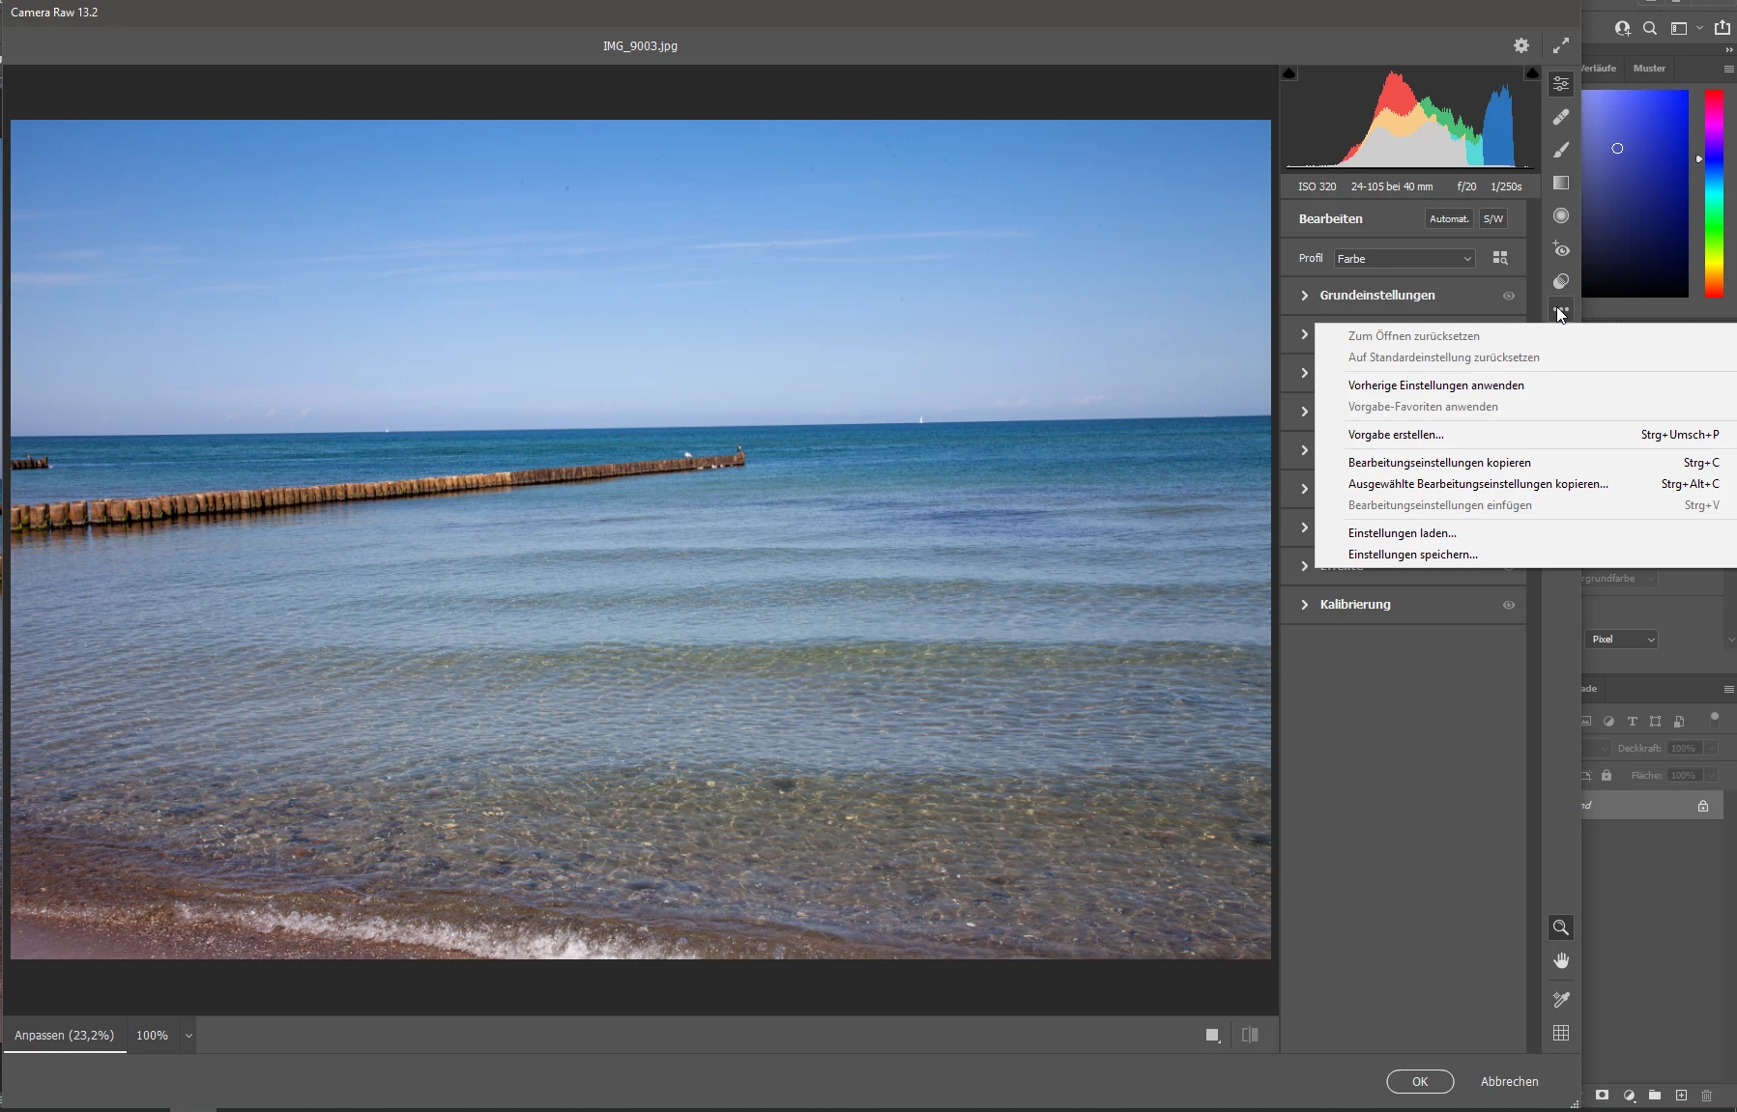Toggle shadow clipping warning on histogram
The image size is (1737, 1112).
coord(1289,73)
